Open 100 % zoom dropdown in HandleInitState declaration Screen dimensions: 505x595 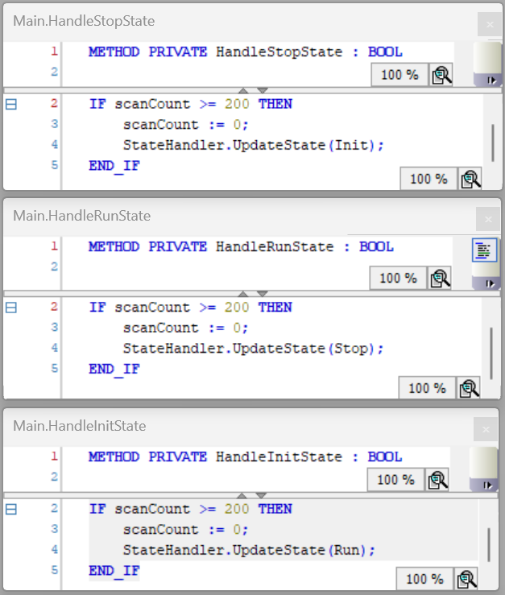[x=395, y=480]
